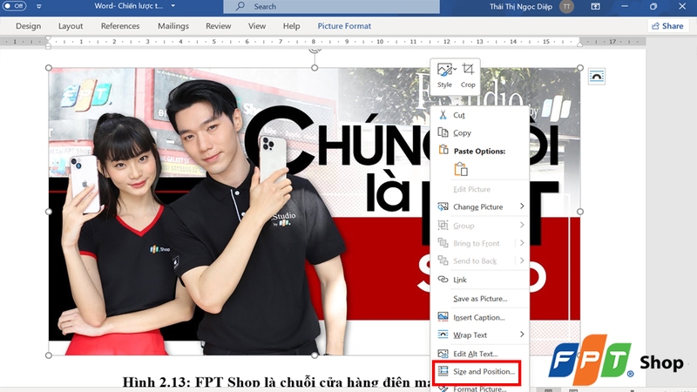Choose Copy from the context menu

(480, 133)
